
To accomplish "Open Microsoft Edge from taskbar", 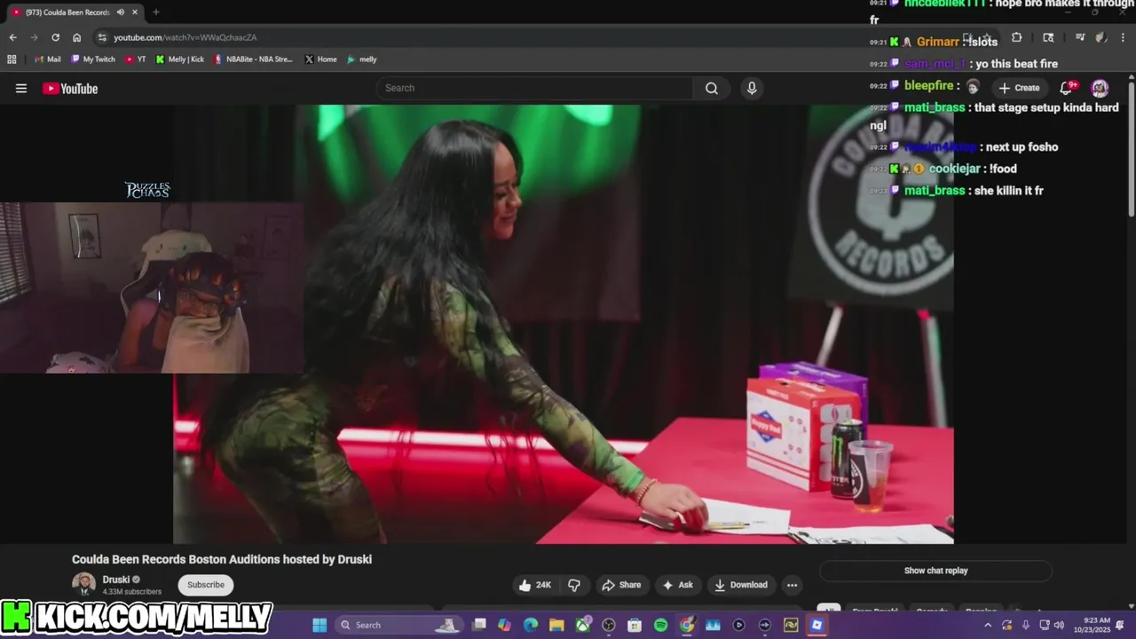I will pyautogui.click(x=531, y=625).
